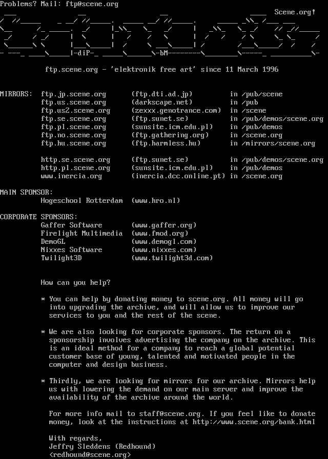The width and height of the screenshot is (328, 459).
Task: Click the http.se.scene.org mirror address
Action: (75, 160)
